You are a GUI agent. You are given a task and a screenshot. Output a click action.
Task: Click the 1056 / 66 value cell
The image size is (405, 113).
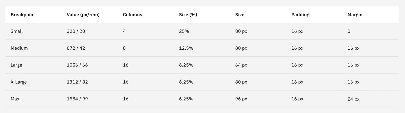(x=77, y=65)
